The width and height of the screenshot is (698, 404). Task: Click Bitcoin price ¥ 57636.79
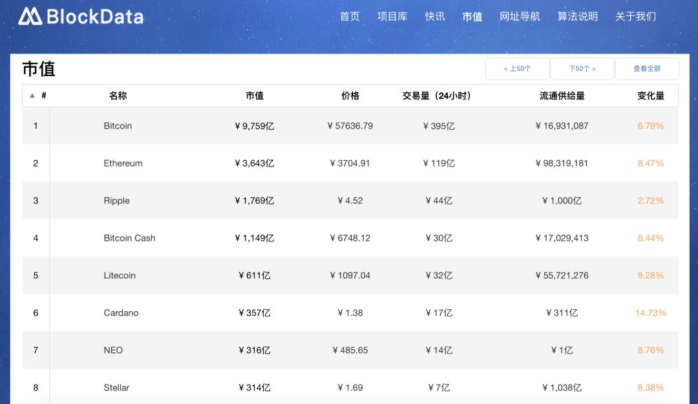coord(350,126)
